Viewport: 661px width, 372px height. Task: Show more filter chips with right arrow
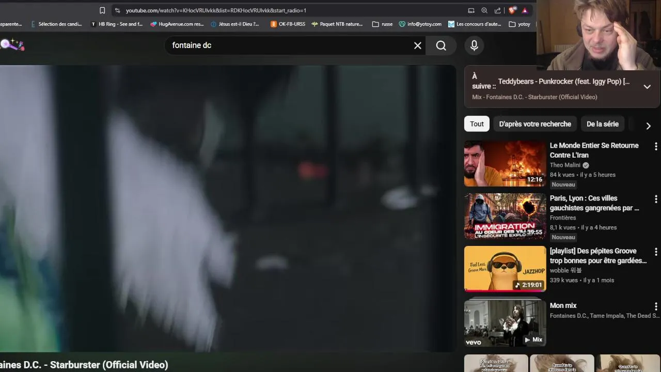(648, 126)
